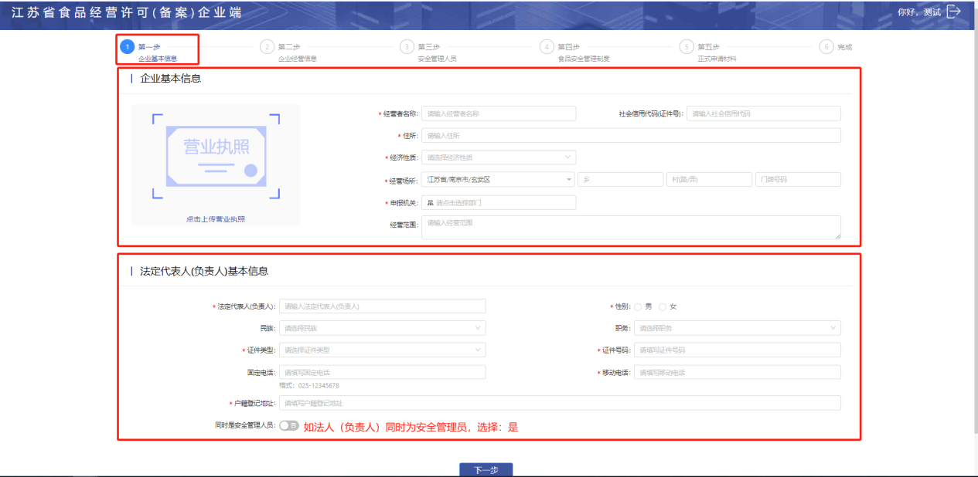Open the 经济性质 dropdown
The width and height of the screenshot is (978, 477).
(x=499, y=157)
